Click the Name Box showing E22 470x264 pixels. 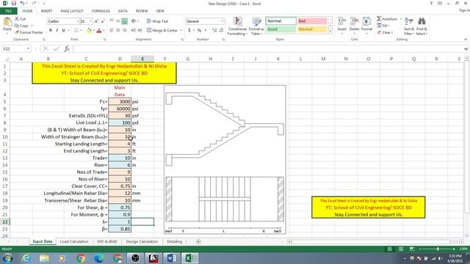coord(16,48)
